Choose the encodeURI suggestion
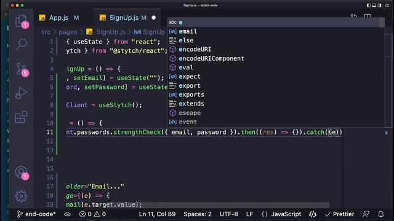Screen dimensions: 394x221 click(276, 49)
